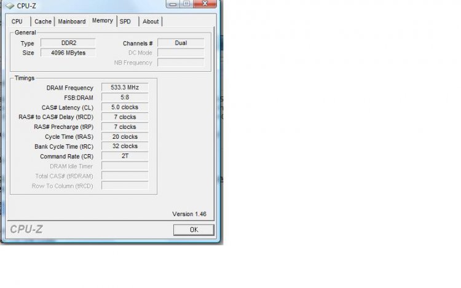The height and width of the screenshot is (288, 461).
Task: Click the 20 clocks tRAS value
Action: tap(125, 136)
